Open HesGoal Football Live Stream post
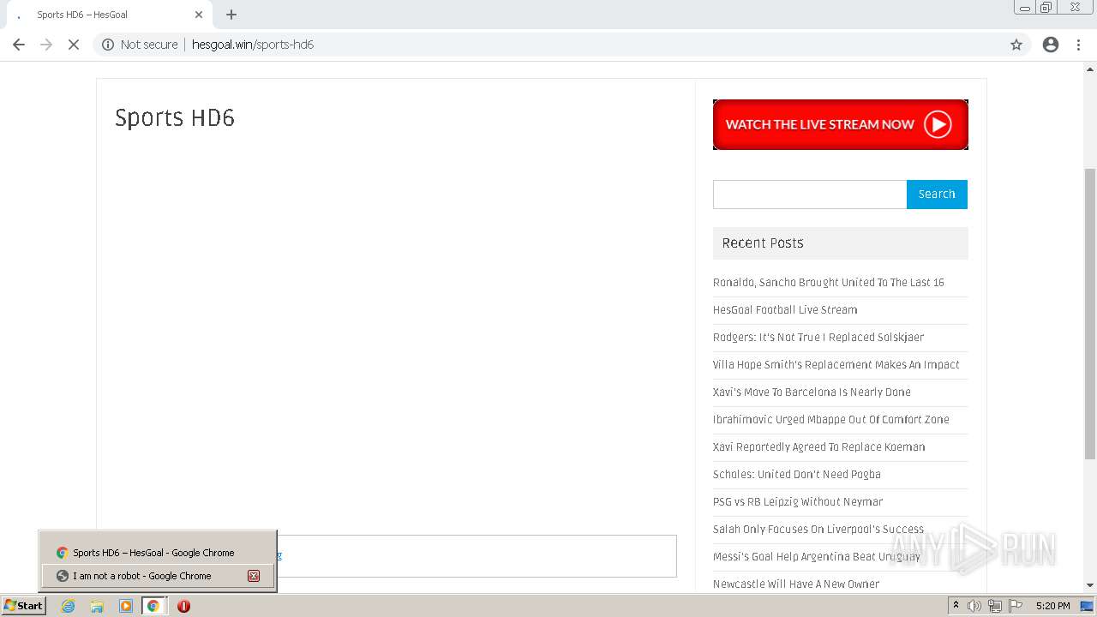The width and height of the screenshot is (1097, 617). pos(785,309)
